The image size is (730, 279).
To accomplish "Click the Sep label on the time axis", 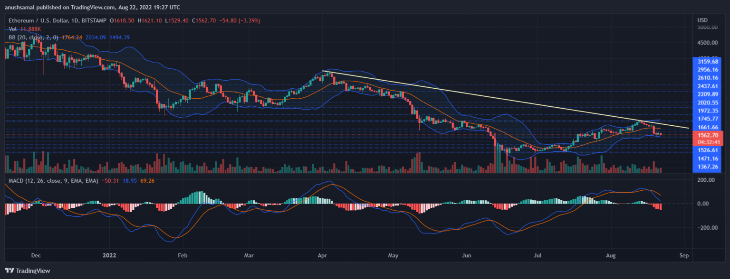I will 684,255.
